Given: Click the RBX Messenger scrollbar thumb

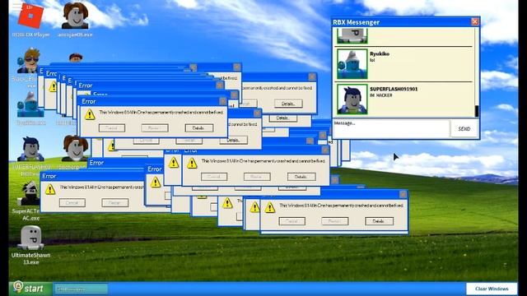Looking at the screenshot, I should pyautogui.click(x=476, y=111).
